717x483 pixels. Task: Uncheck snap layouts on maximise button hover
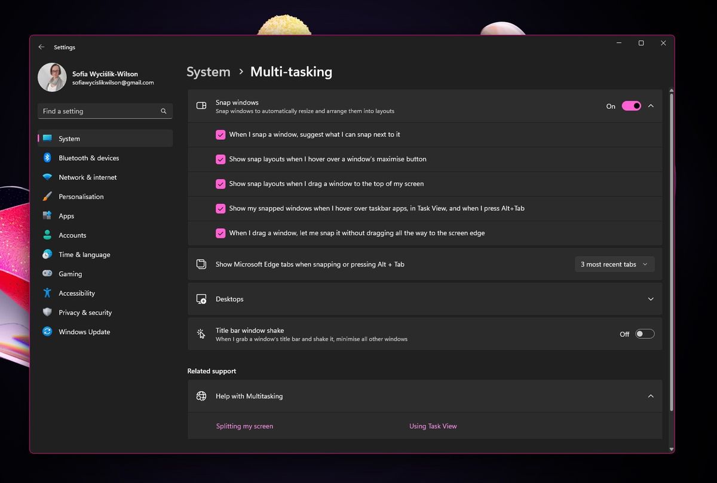(x=220, y=159)
